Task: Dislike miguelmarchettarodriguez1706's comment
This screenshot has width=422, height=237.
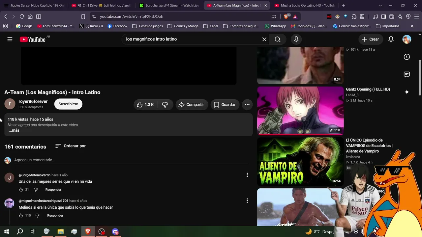Action: [x=37, y=216]
